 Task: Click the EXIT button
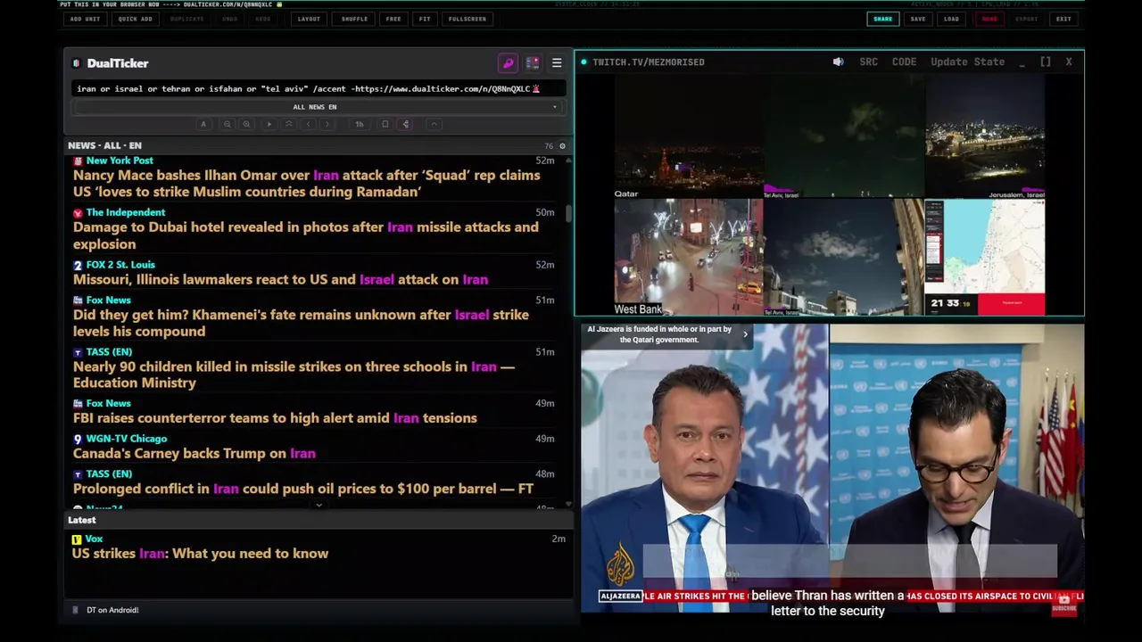(x=1063, y=19)
